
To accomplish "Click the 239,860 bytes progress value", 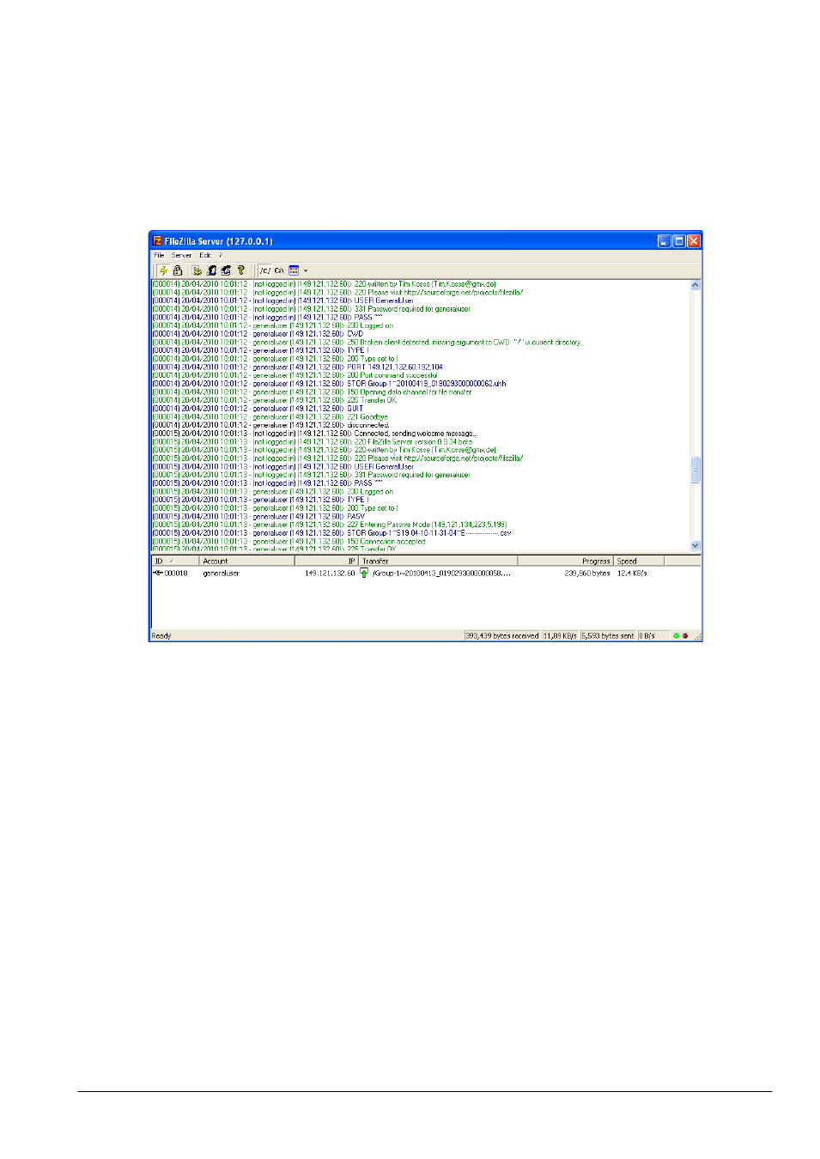I will pos(587,573).
